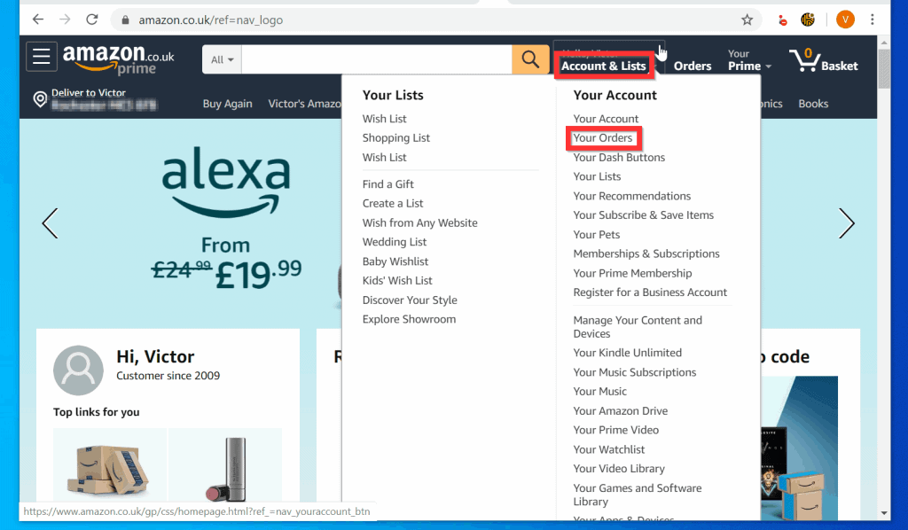Open Your Lists under Your Account
The width and height of the screenshot is (908, 530).
coord(597,176)
